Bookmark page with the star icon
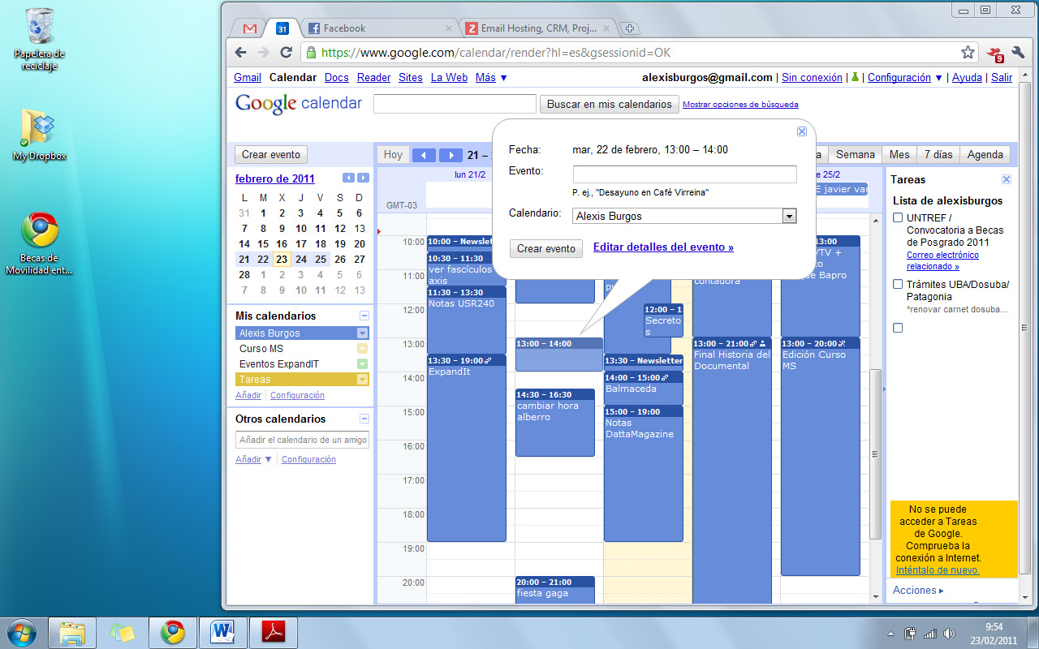This screenshot has width=1039, height=649. pyautogui.click(x=968, y=53)
